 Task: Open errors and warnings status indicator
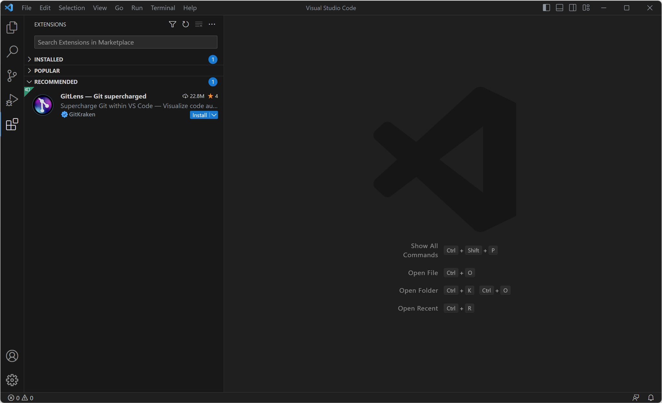[21, 398]
